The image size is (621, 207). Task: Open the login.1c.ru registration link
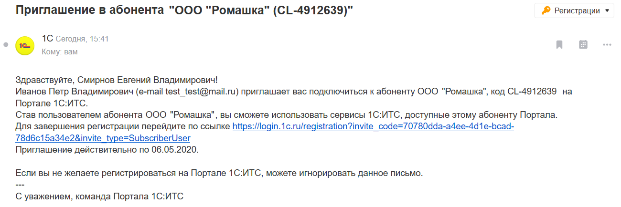point(373,127)
